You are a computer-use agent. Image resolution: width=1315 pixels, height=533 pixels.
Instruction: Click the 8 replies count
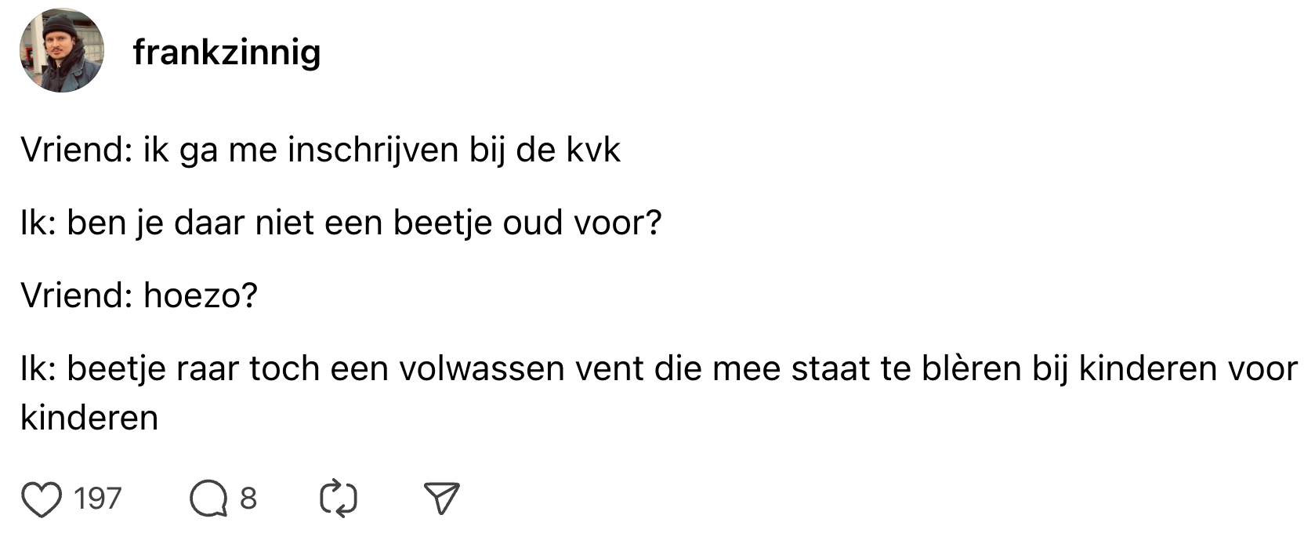[x=248, y=499]
